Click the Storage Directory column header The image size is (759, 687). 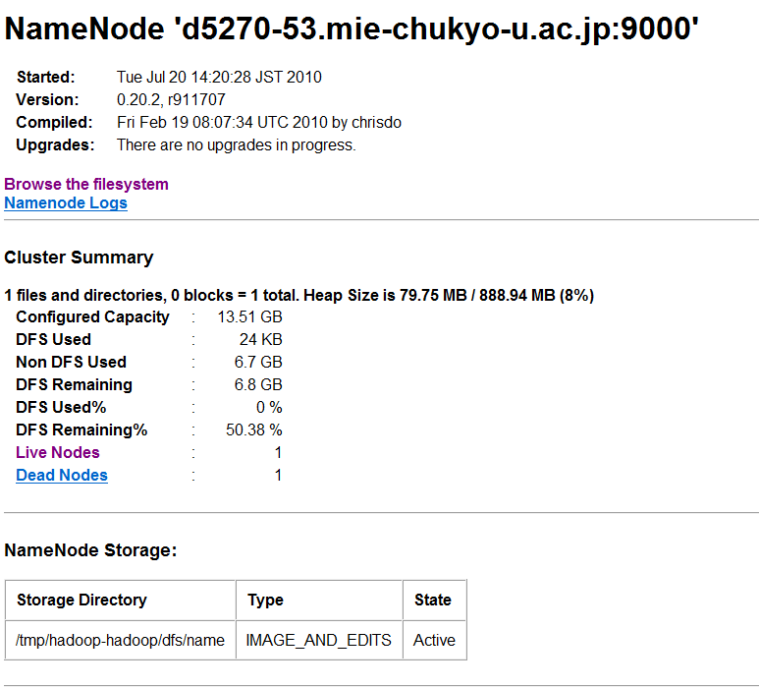(x=81, y=600)
